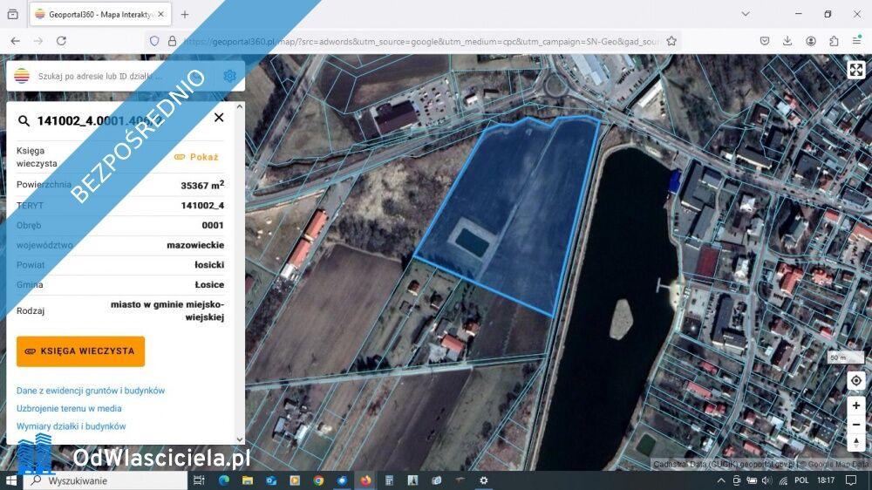Click the Pokaż land register link

coord(196,157)
